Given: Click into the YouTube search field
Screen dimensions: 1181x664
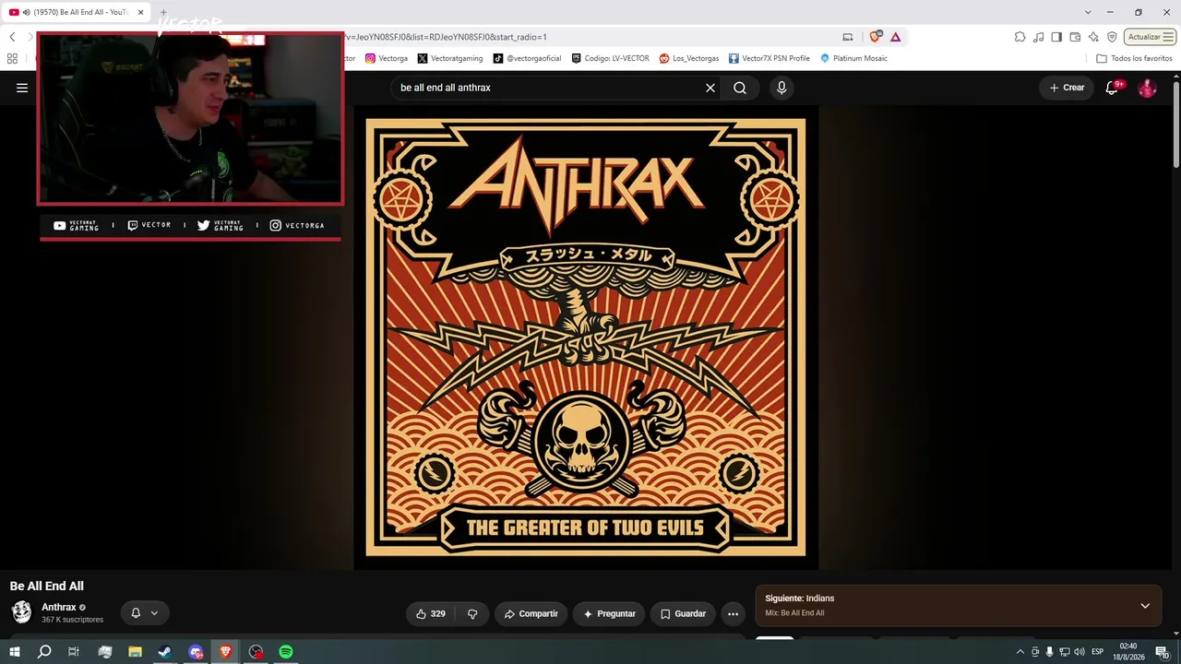Looking at the screenshot, I should pos(549,88).
